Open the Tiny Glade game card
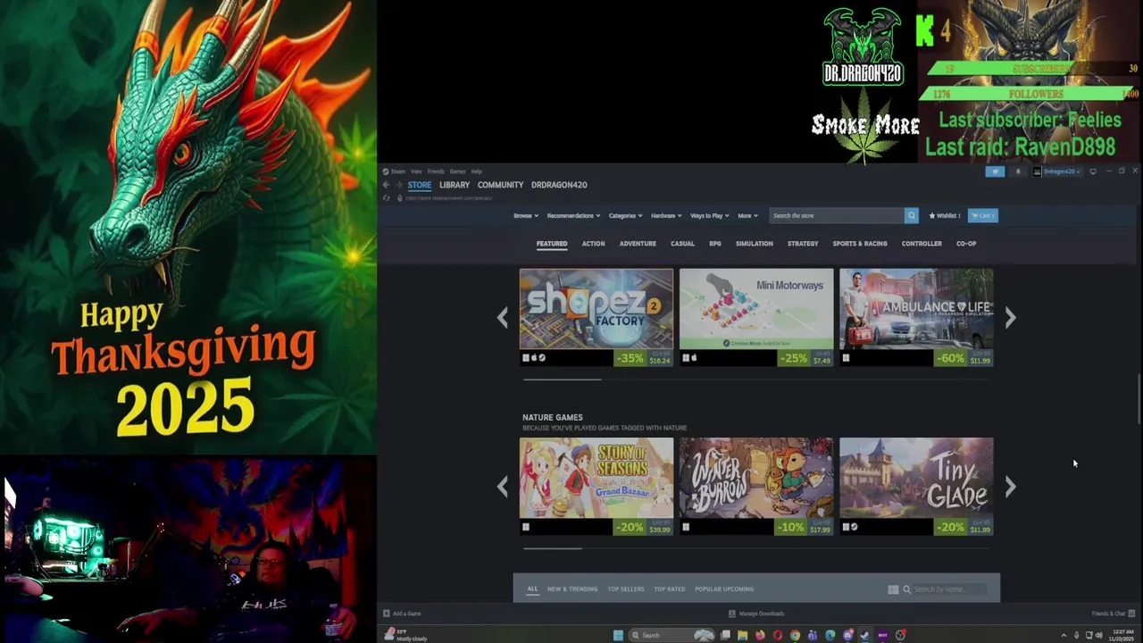Viewport: 1143px width, 643px height. point(916,487)
